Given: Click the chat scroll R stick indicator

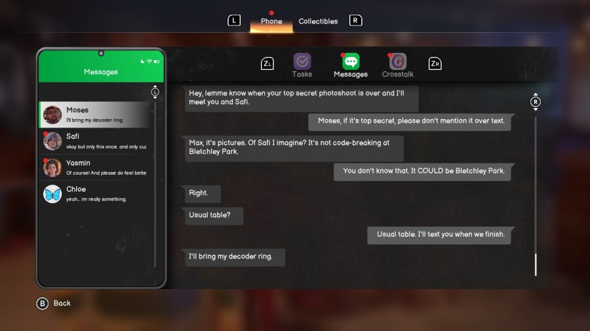Looking at the screenshot, I should coord(536,102).
